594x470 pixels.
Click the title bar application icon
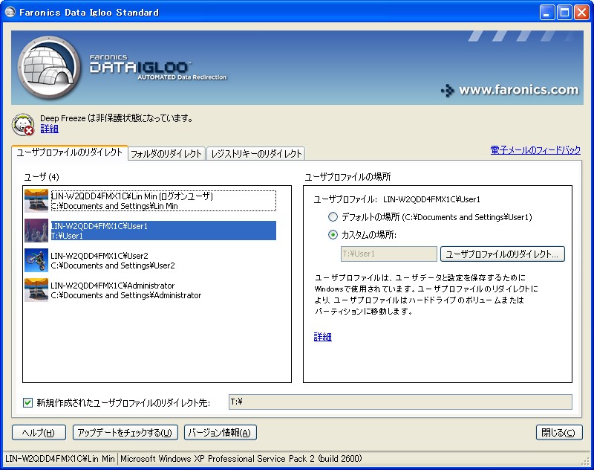(10, 12)
